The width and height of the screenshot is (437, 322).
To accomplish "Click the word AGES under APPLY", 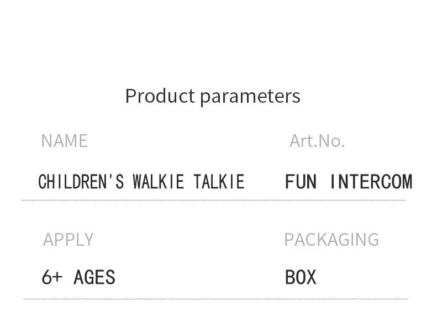I will [94, 277].
